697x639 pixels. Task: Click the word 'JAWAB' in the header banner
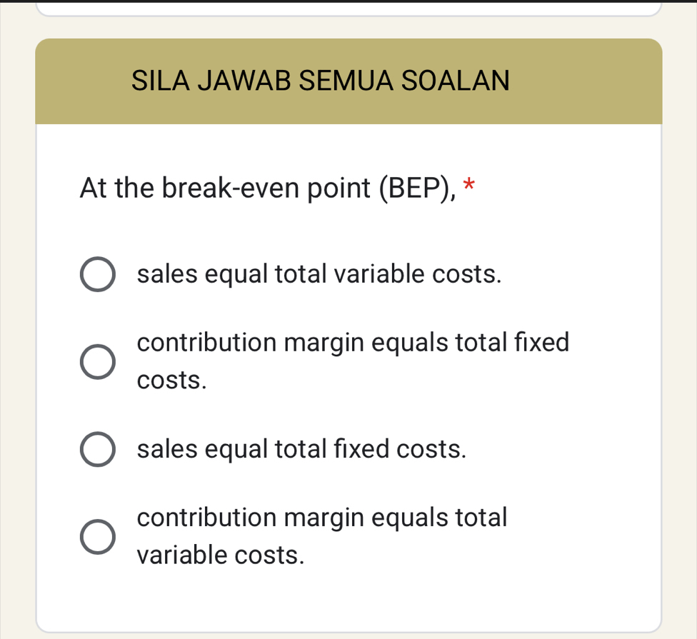[x=244, y=81]
